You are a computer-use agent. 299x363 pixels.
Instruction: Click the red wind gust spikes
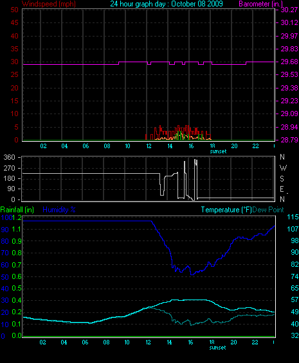click(178, 133)
